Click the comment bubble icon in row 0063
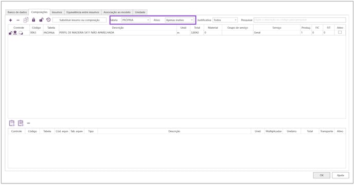Viewport: 354px width, 185px height. tap(21, 33)
